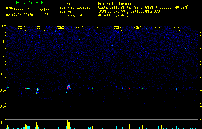Click the 0000 time axis marker

tap(195, 27)
